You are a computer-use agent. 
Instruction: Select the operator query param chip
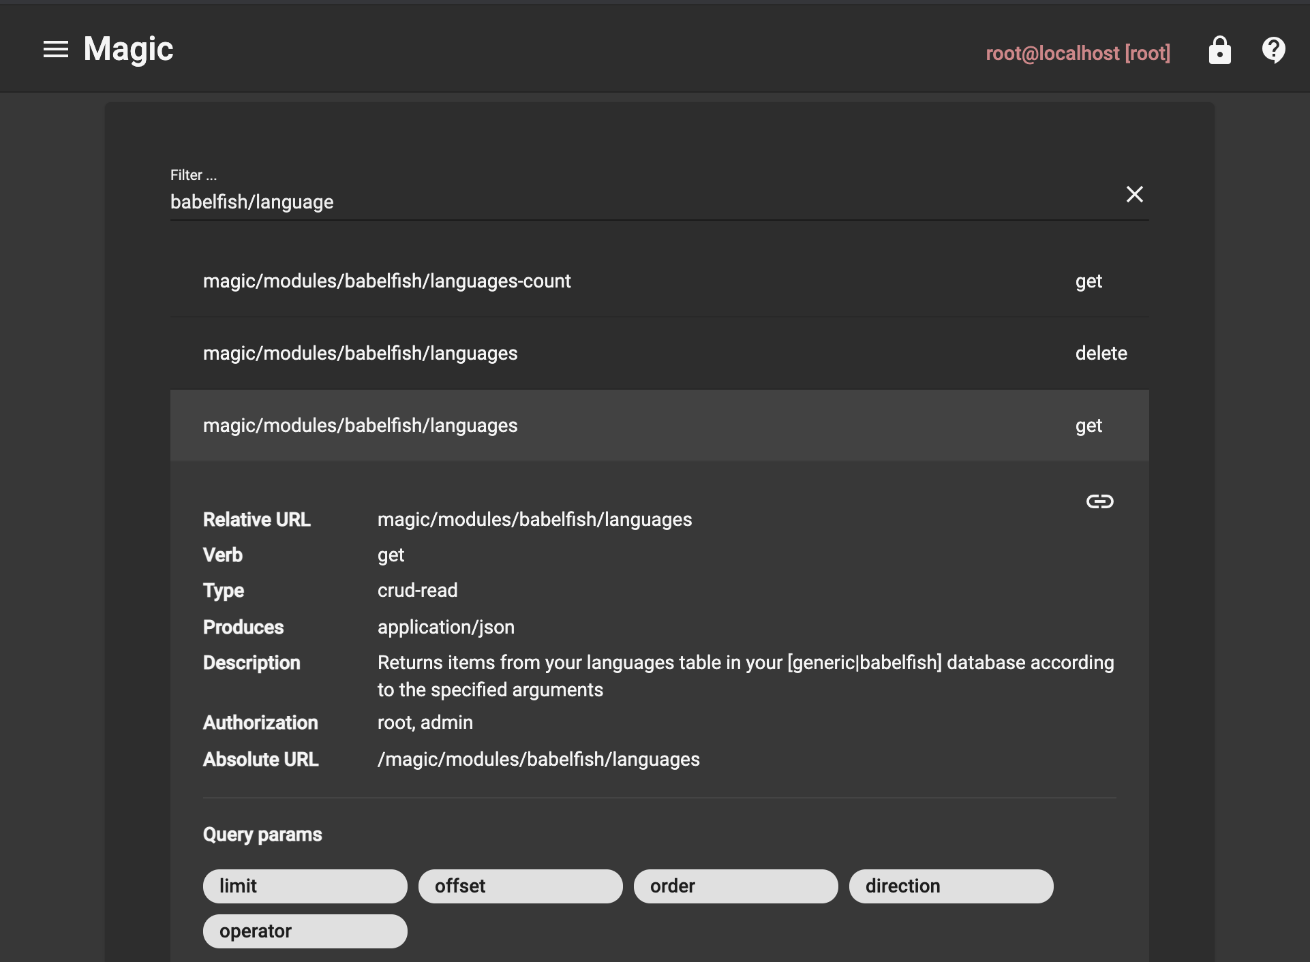click(x=305, y=931)
